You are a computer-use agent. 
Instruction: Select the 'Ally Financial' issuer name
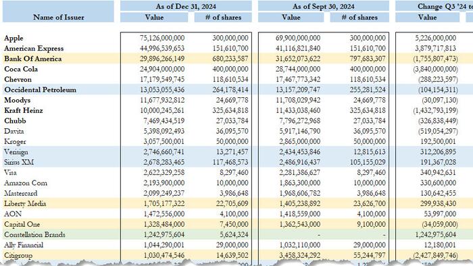coord(24,245)
